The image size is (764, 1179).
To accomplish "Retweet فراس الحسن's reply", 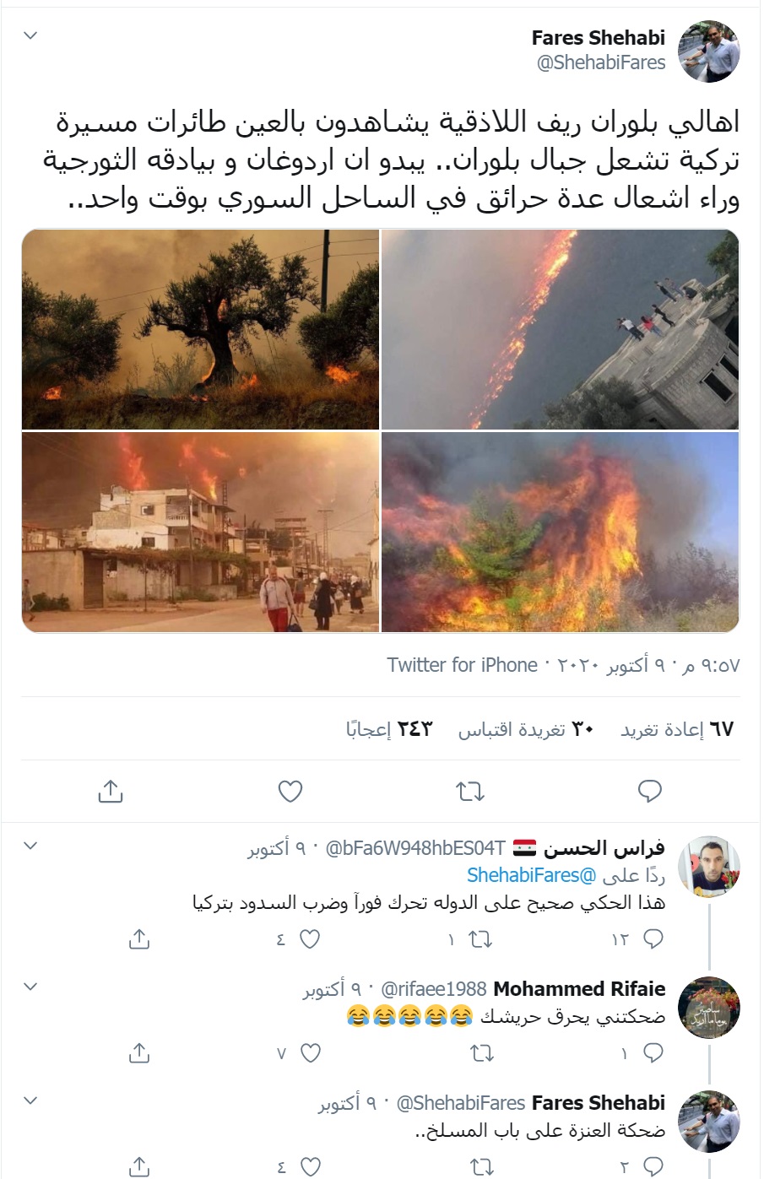I will pos(480,938).
